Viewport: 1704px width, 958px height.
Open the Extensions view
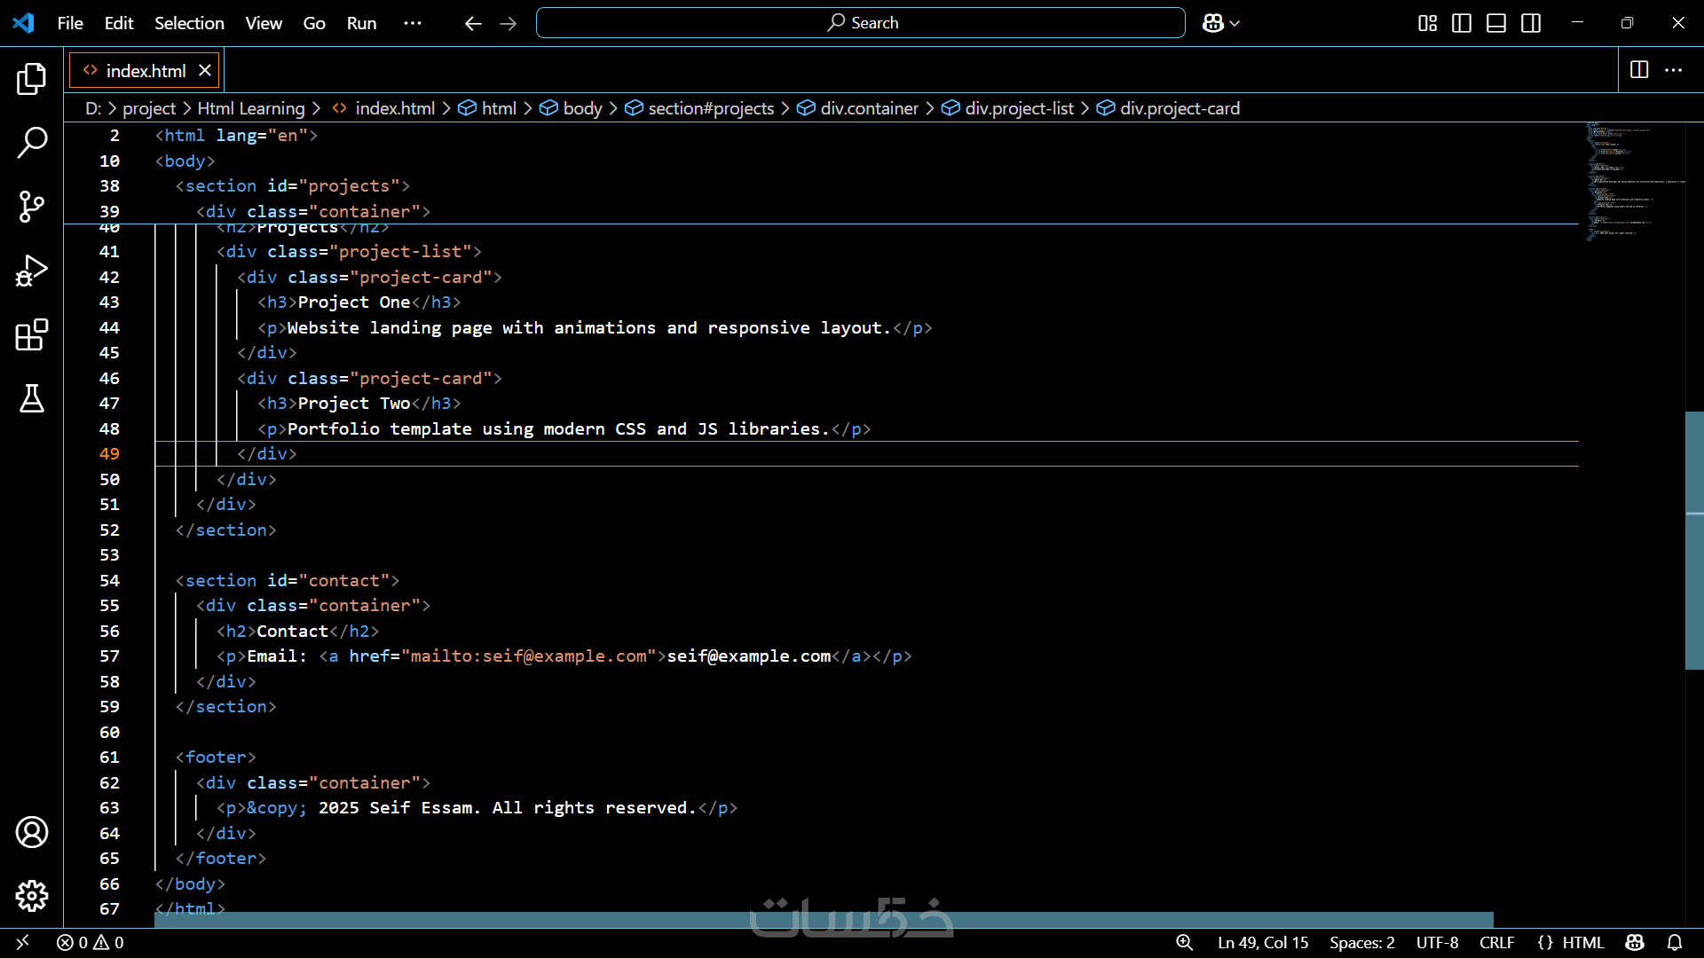pyautogui.click(x=32, y=335)
